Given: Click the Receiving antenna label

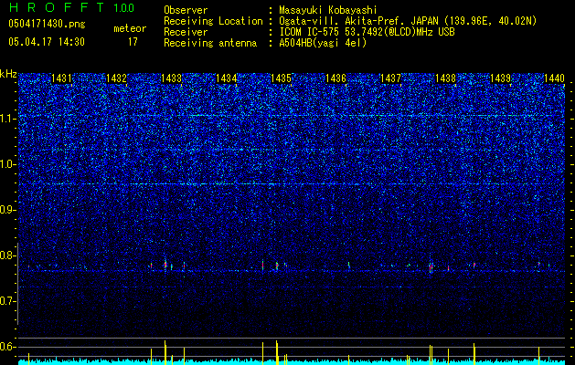Looking at the screenshot, I should 210,43.
